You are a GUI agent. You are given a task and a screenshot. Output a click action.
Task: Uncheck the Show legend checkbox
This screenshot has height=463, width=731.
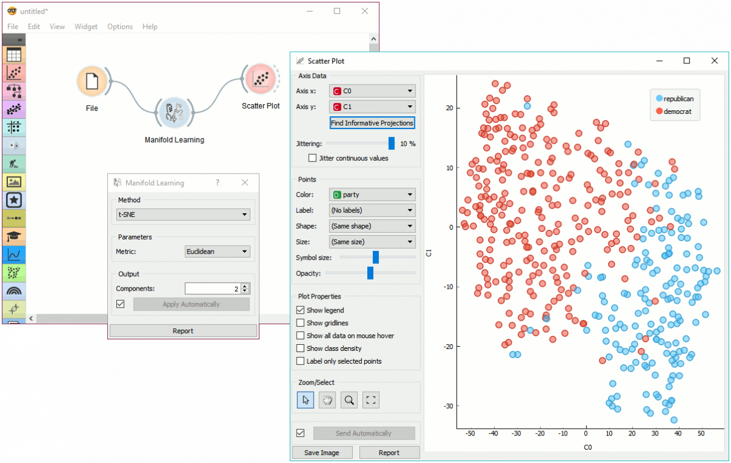tap(300, 311)
